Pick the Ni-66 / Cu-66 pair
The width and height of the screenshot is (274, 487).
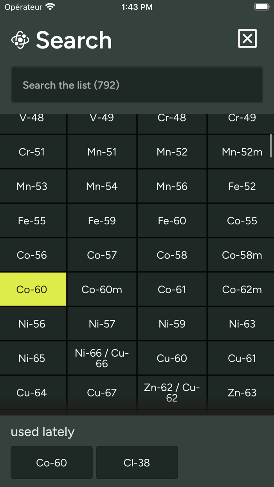point(102,357)
